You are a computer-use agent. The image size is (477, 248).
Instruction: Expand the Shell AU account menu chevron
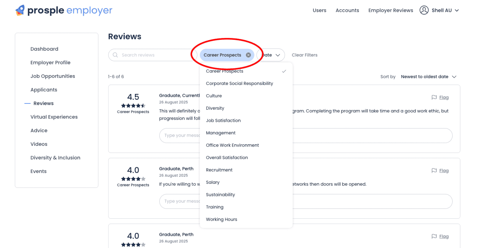[457, 11]
